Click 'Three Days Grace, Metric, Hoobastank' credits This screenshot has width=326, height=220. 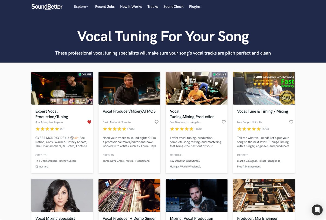pyautogui.click(x=126, y=161)
